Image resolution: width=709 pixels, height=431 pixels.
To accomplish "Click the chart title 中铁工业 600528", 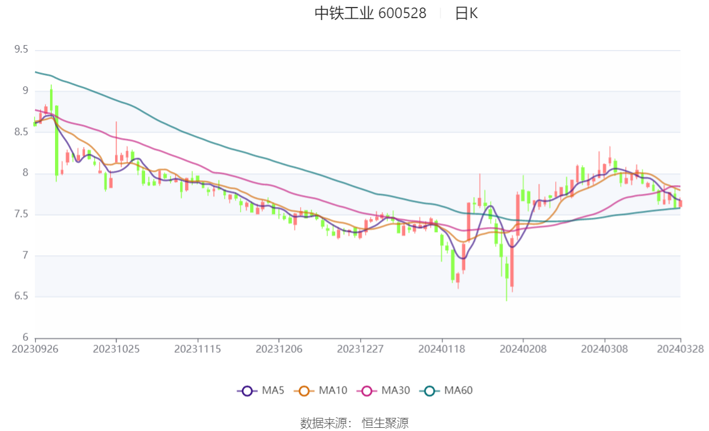I will click(x=370, y=14).
